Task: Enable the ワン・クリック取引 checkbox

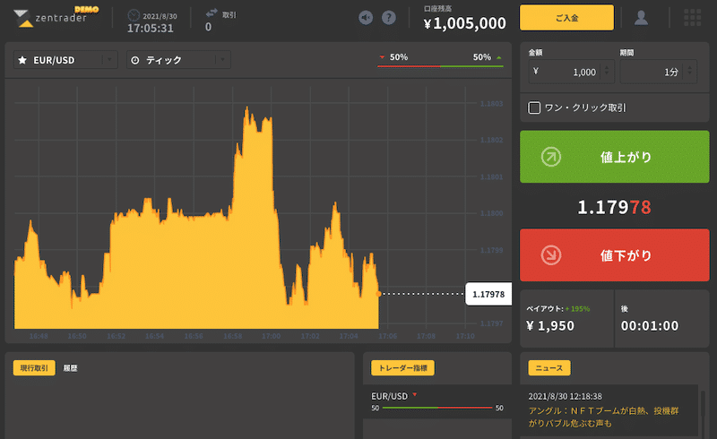Action: point(534,108)
